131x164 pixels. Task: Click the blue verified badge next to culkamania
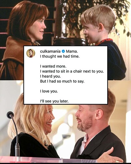(63, 51)
